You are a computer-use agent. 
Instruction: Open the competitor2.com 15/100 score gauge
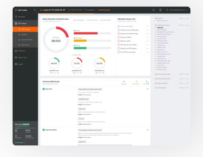click(x=77, y=63)
